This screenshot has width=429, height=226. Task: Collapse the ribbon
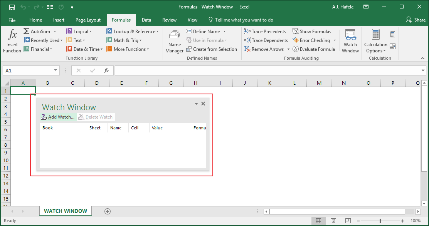coord(422,58)
